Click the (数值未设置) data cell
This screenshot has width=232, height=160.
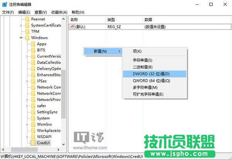tap(155, 27)
